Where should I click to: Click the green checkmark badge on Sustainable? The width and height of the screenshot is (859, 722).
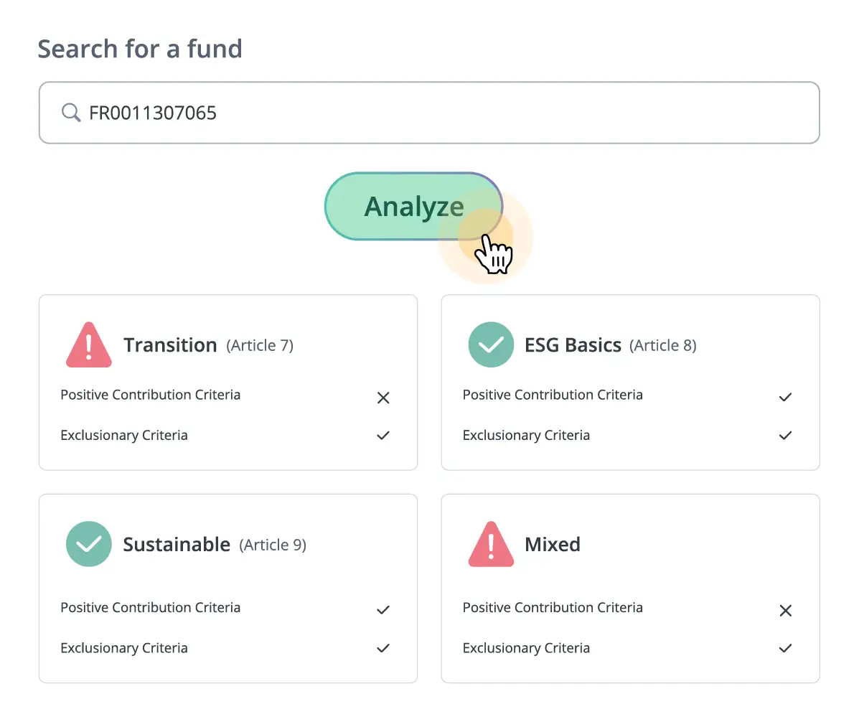point(88,544)
